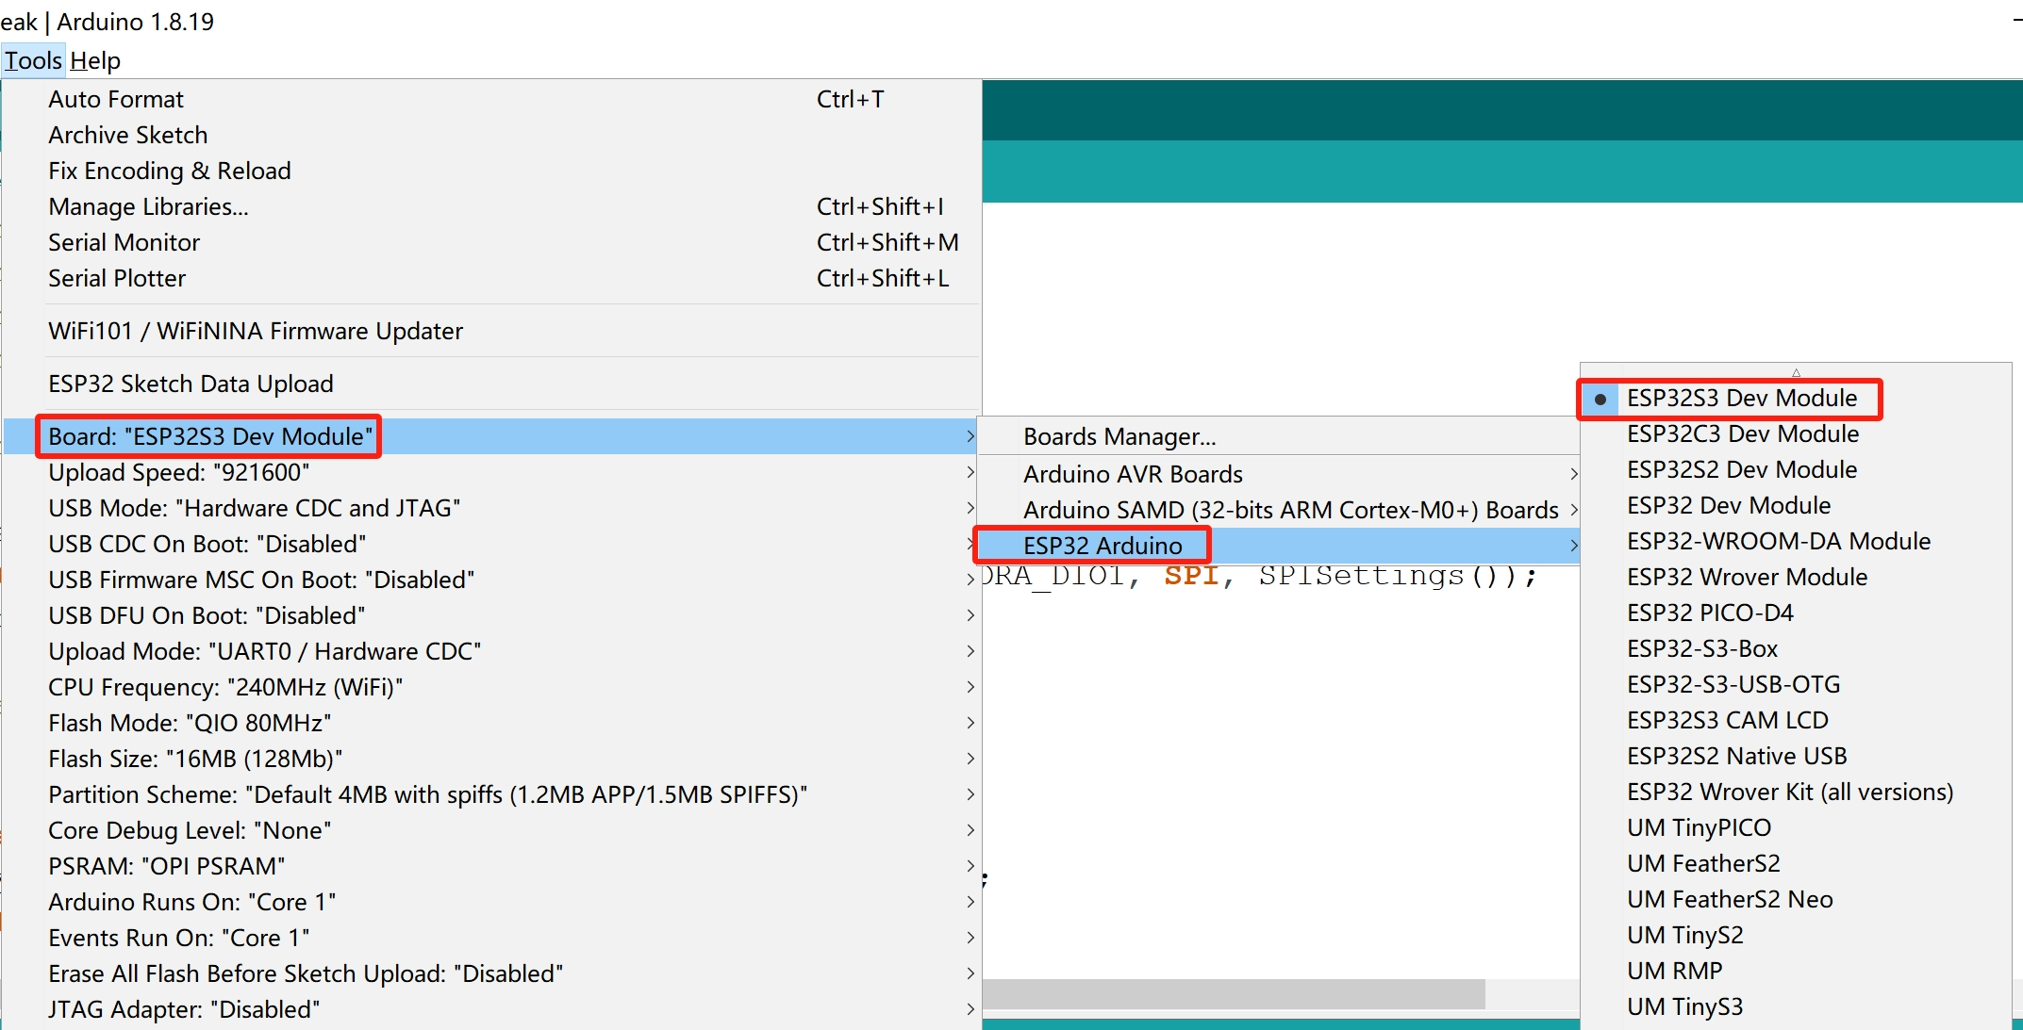Viewport: 2023px width, 1030px height.
Task: Expand the Board: "ESP32S3 Dev Module" submenu
Action: (490, 436)
